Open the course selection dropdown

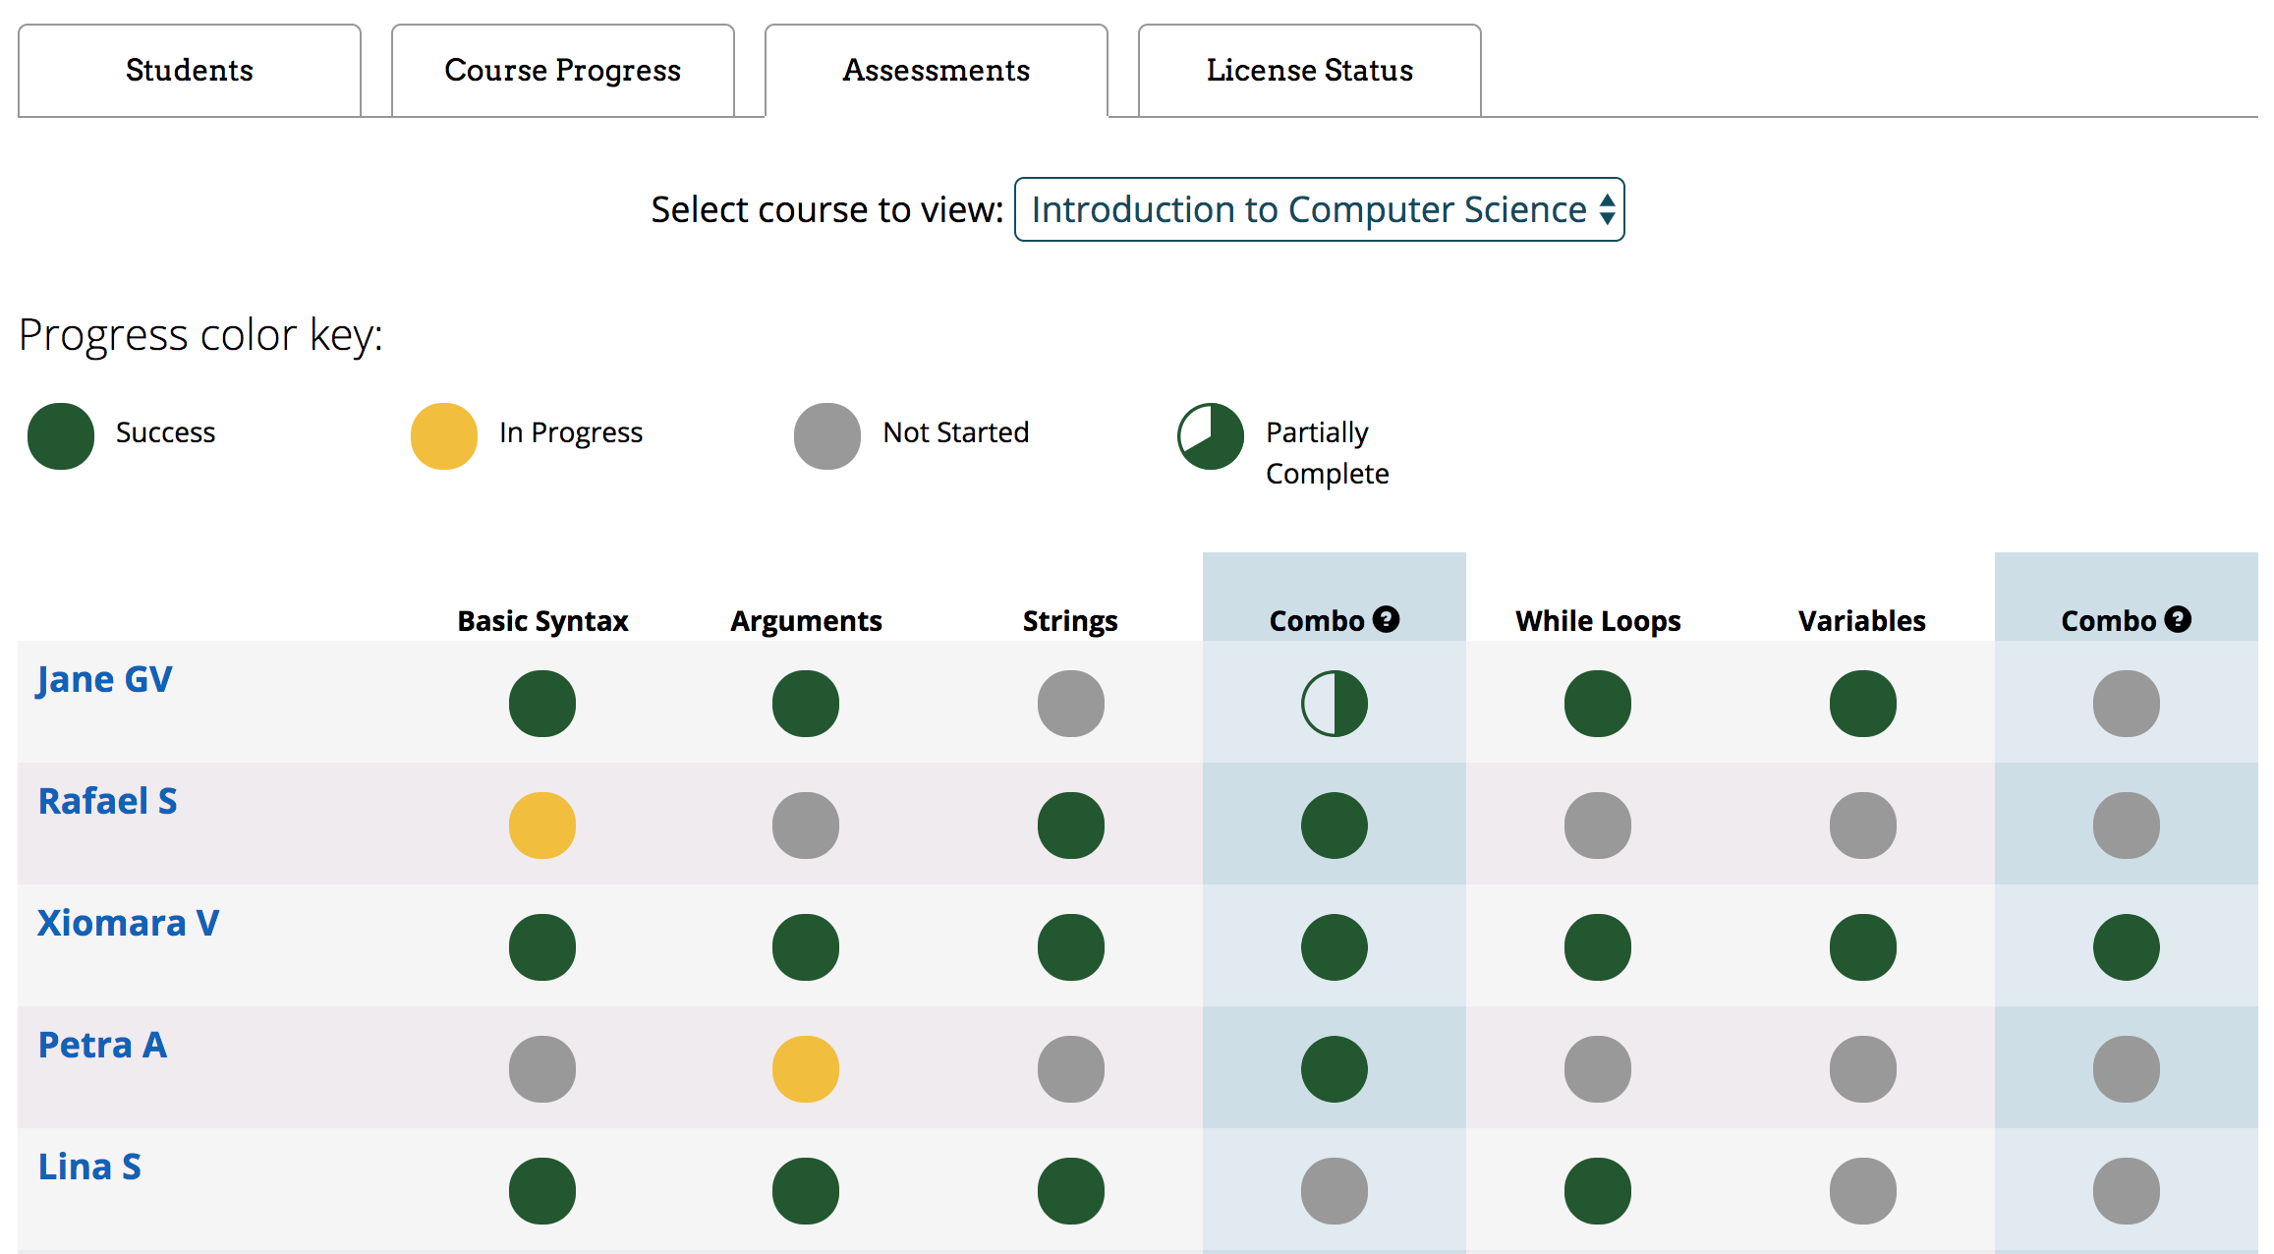(1319, 209)
